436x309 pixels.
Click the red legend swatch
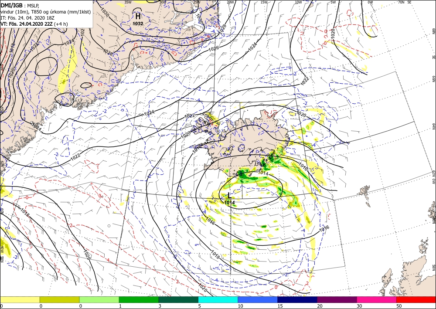point(416,299)
